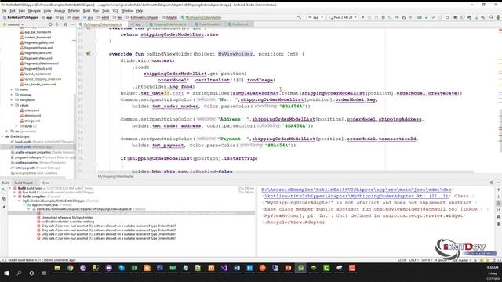Collapse the 'Build: build failed' root node

click(x=10, y=188)
